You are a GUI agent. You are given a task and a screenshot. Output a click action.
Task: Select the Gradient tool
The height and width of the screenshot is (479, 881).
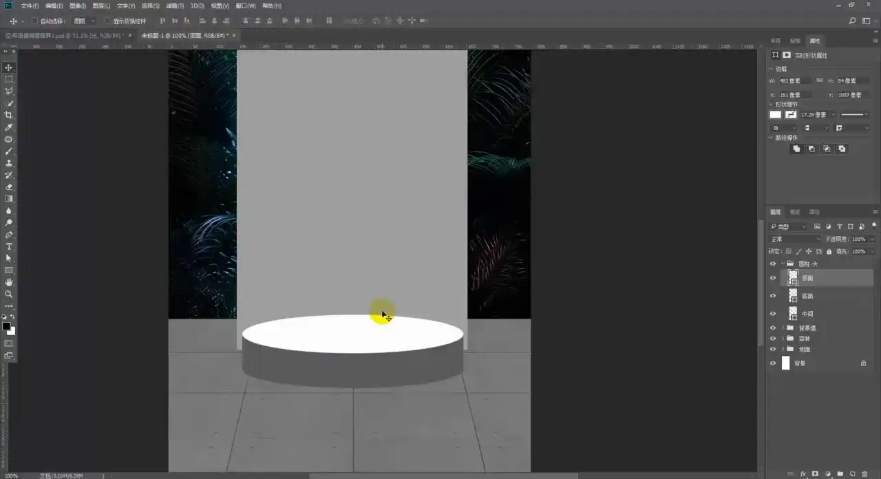9,199
